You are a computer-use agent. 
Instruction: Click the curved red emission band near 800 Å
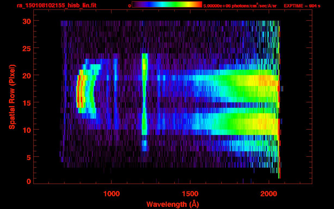pyautogui.click(x=79, y=93)
